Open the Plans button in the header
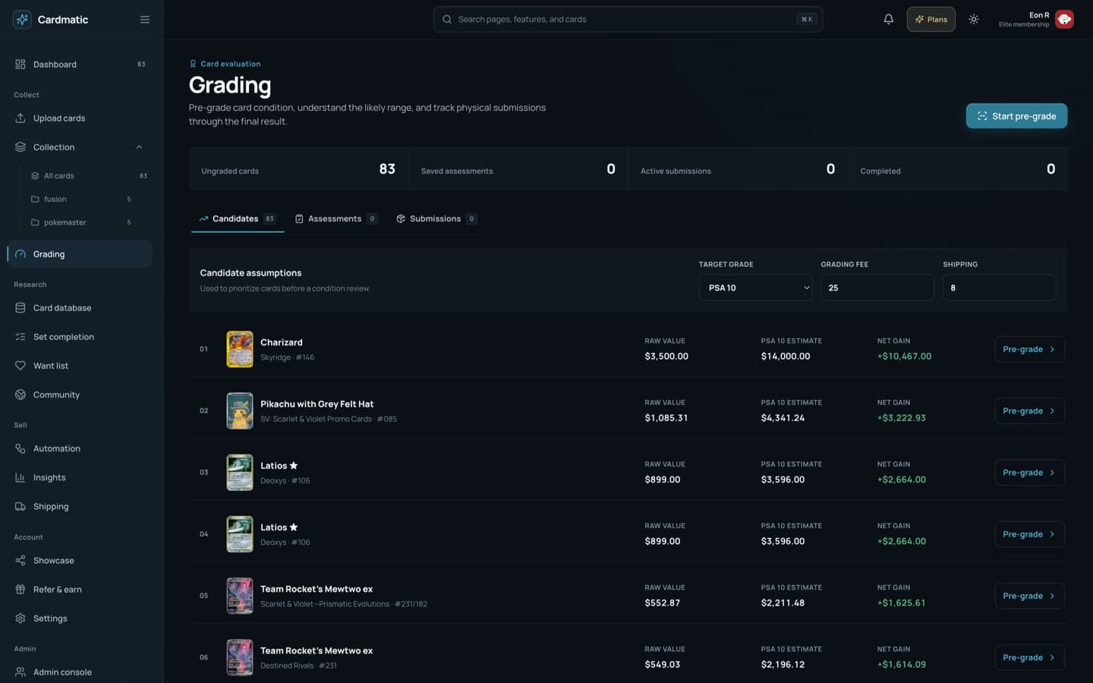Viewport: 1093px width, 683px height. point(931,20)
